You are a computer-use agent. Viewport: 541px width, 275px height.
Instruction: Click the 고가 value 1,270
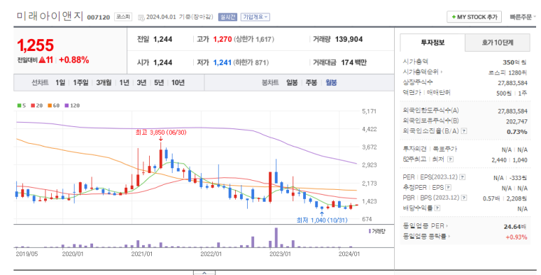pyautogui.click(x=222, y=39)
